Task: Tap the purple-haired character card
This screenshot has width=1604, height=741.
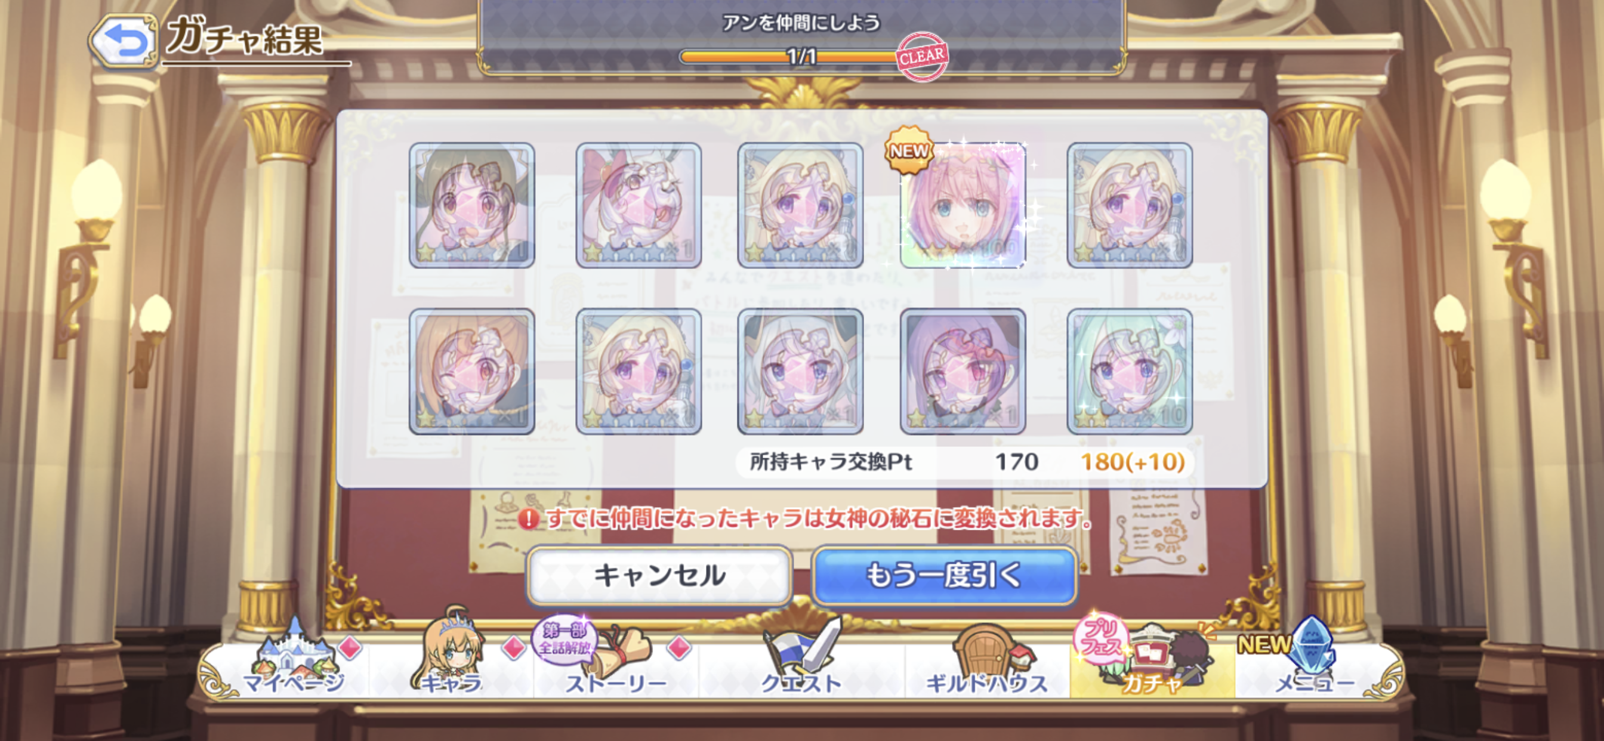Action: coord(963,371)
